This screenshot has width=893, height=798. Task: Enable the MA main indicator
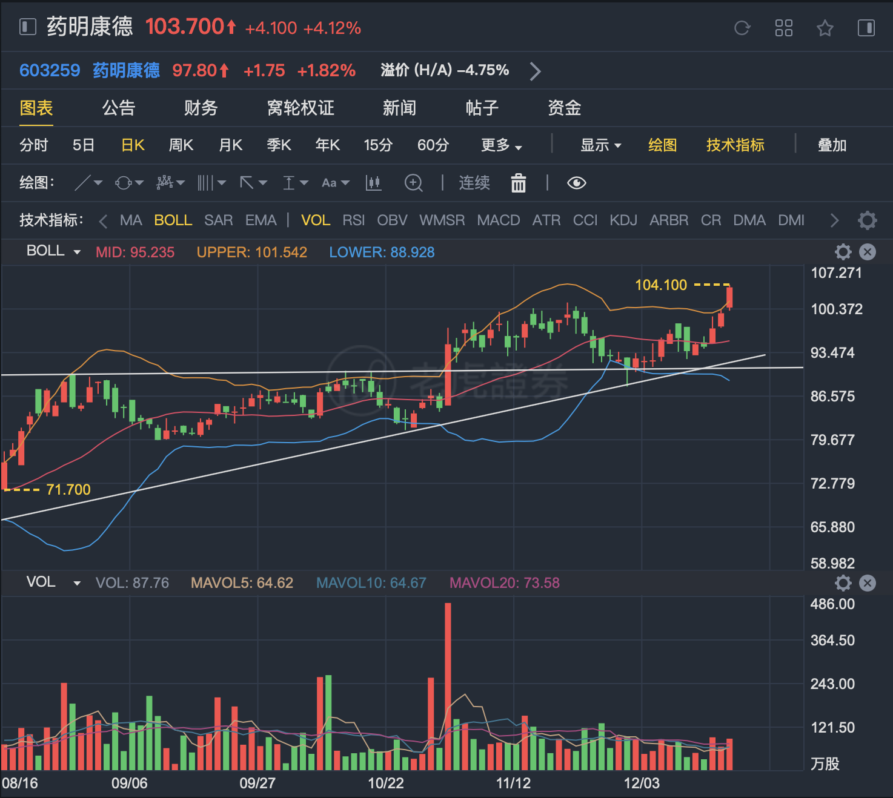(x=131, y=220)
